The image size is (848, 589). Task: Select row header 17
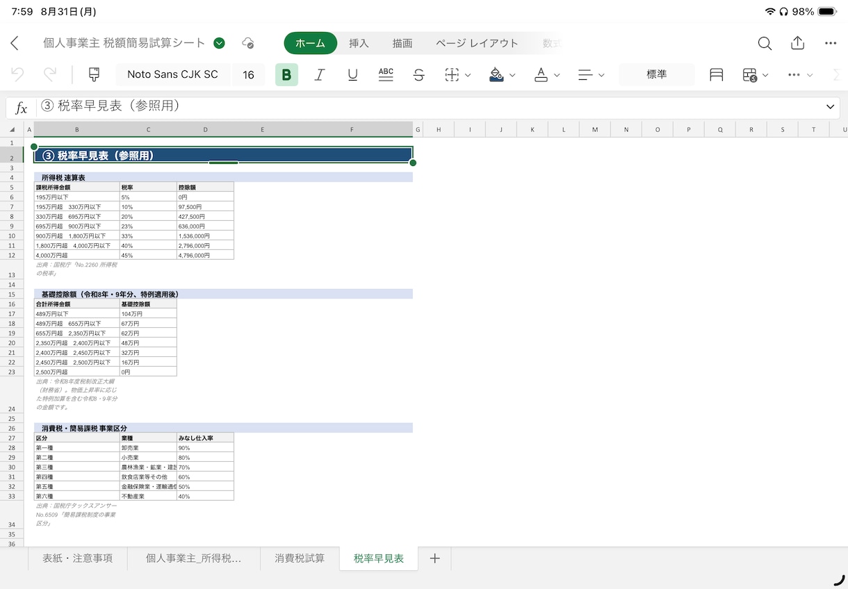tap(12, 314)
